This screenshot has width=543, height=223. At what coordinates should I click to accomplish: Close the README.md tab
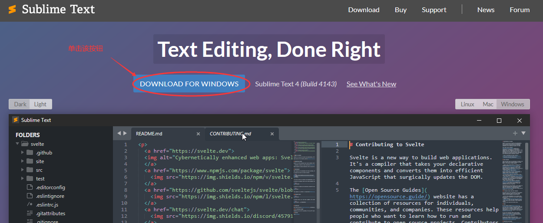[199, 134]
